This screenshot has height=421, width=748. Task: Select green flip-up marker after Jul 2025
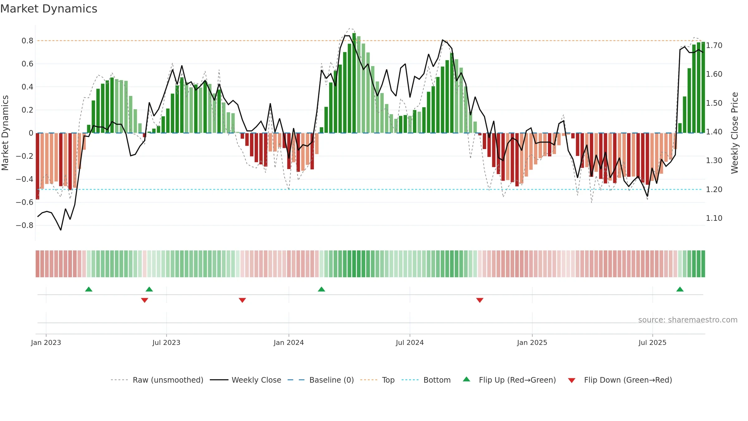680,289
